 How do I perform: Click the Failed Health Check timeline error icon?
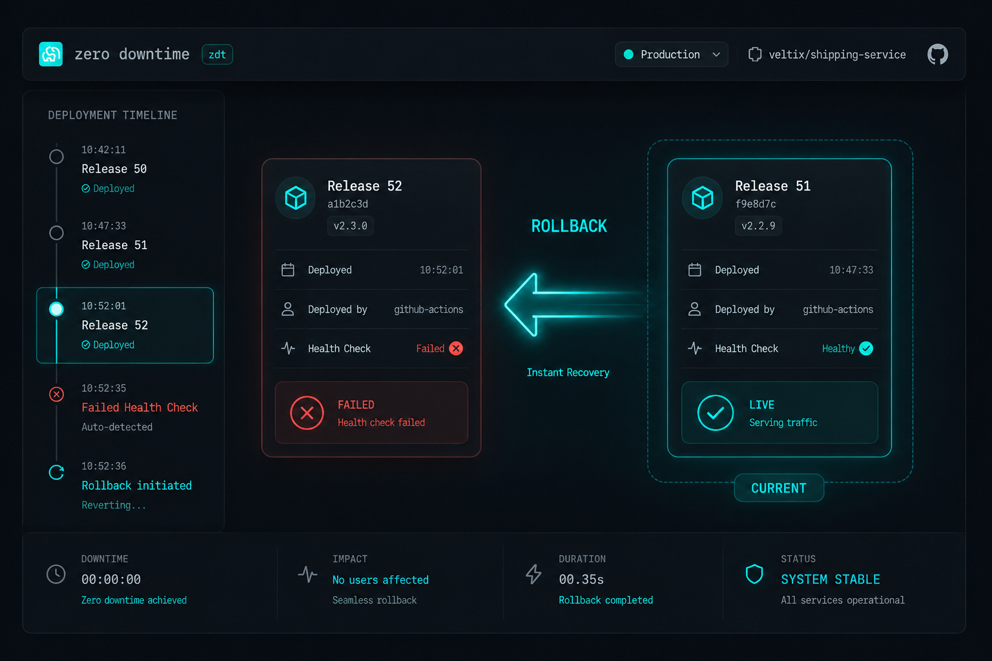[x=57, y=394]
